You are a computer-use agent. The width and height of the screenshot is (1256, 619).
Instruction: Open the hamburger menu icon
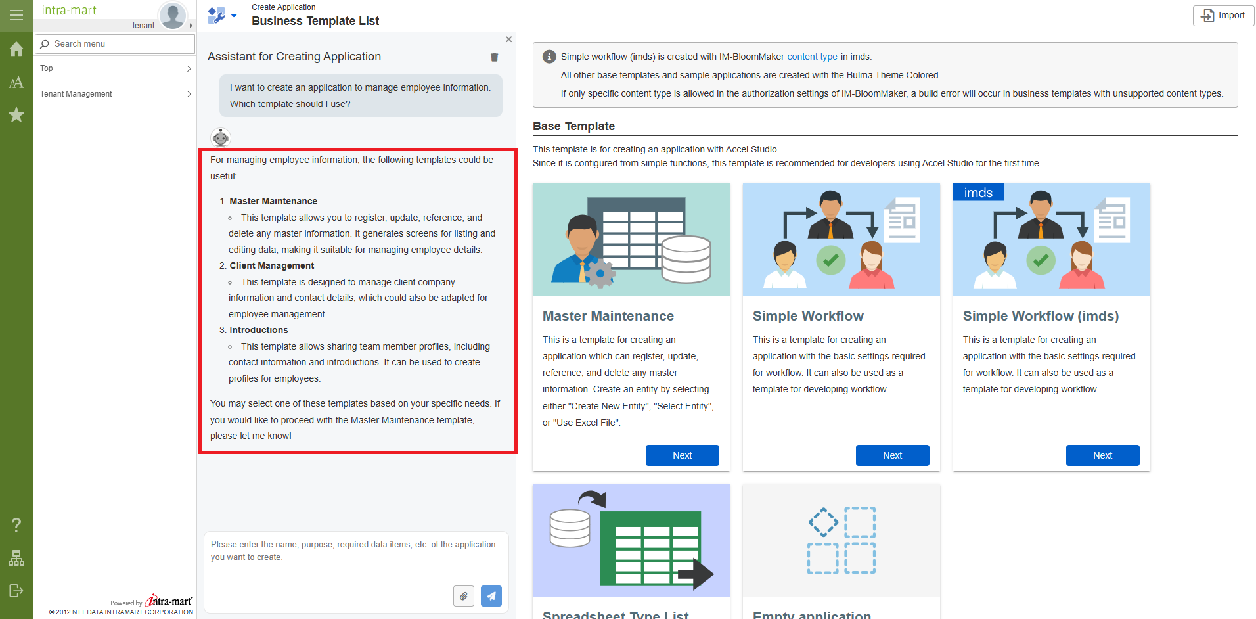pos(16,15)
